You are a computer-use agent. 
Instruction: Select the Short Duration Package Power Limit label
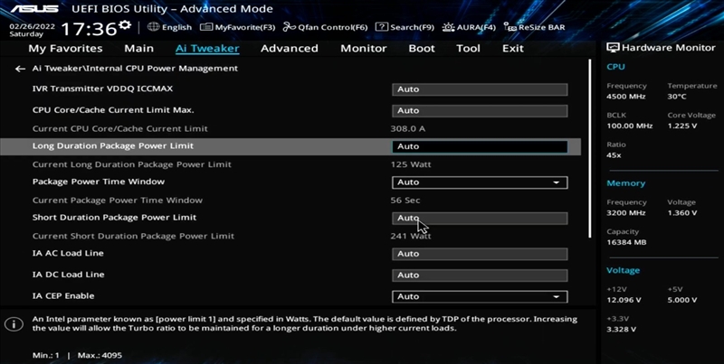coord(114,218)
